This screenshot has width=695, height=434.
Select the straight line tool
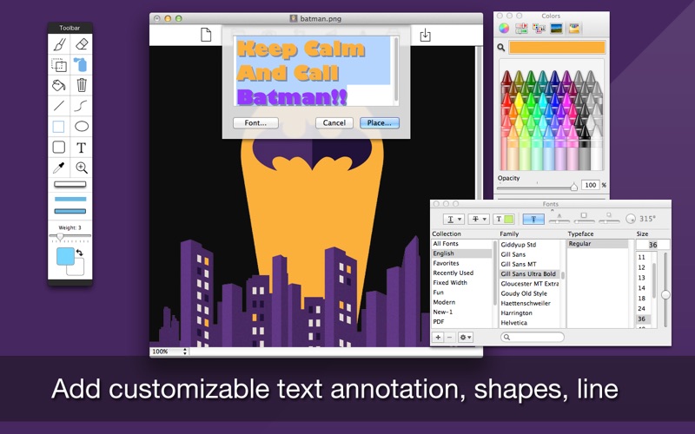pyautogui.click(x=59, y=105)
